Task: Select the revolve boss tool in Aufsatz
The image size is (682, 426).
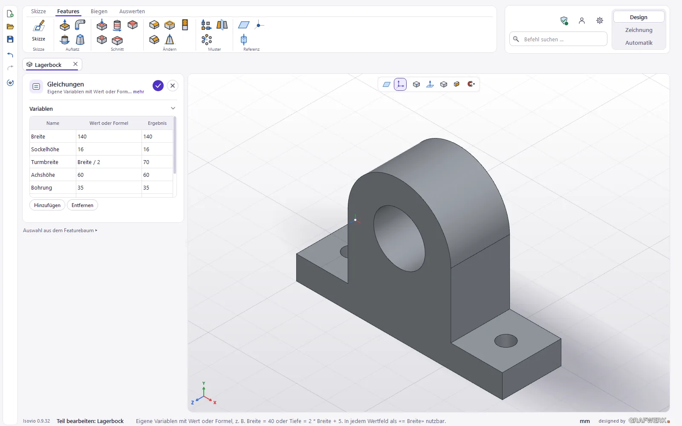Action: click(x=65, y=40)
